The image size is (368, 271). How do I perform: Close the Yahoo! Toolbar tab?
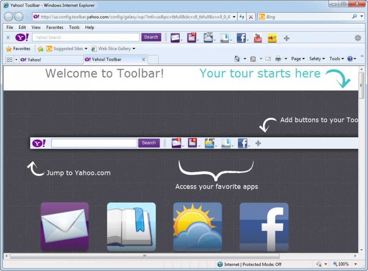pyautogui.click(x=143, y=60)
